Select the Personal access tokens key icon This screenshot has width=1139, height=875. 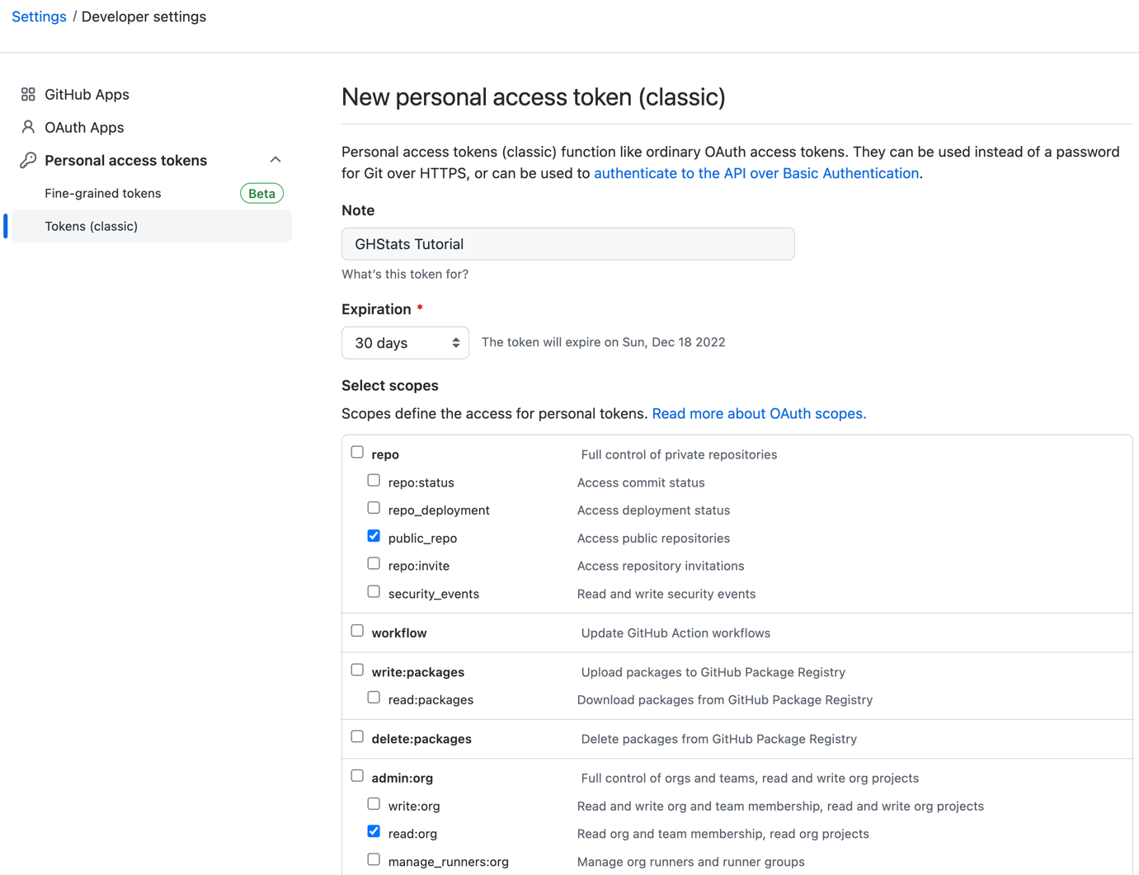[27, 159]
